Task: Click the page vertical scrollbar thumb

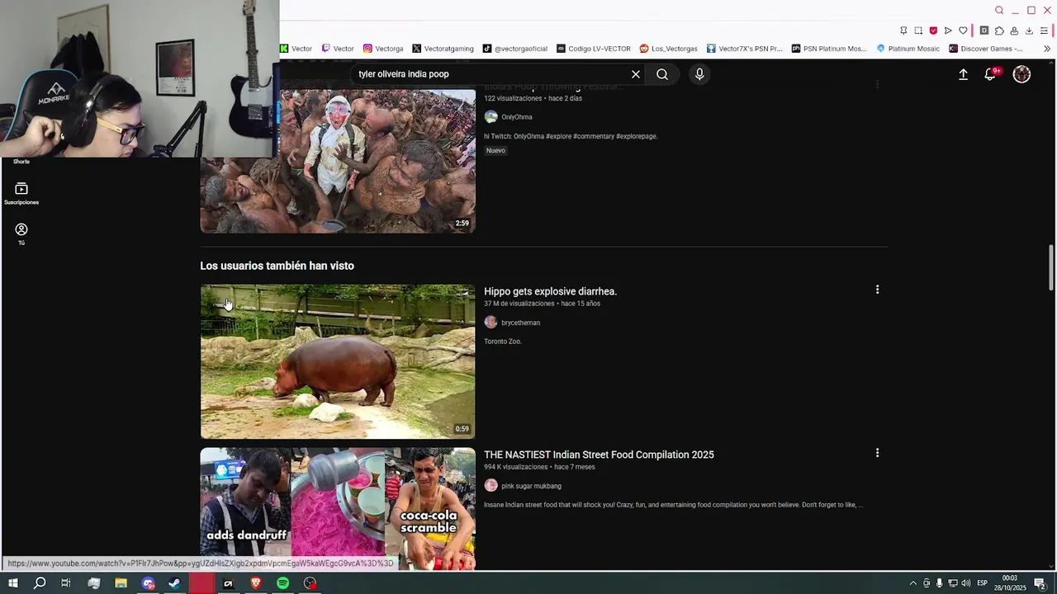Action: coord(1051,267)
